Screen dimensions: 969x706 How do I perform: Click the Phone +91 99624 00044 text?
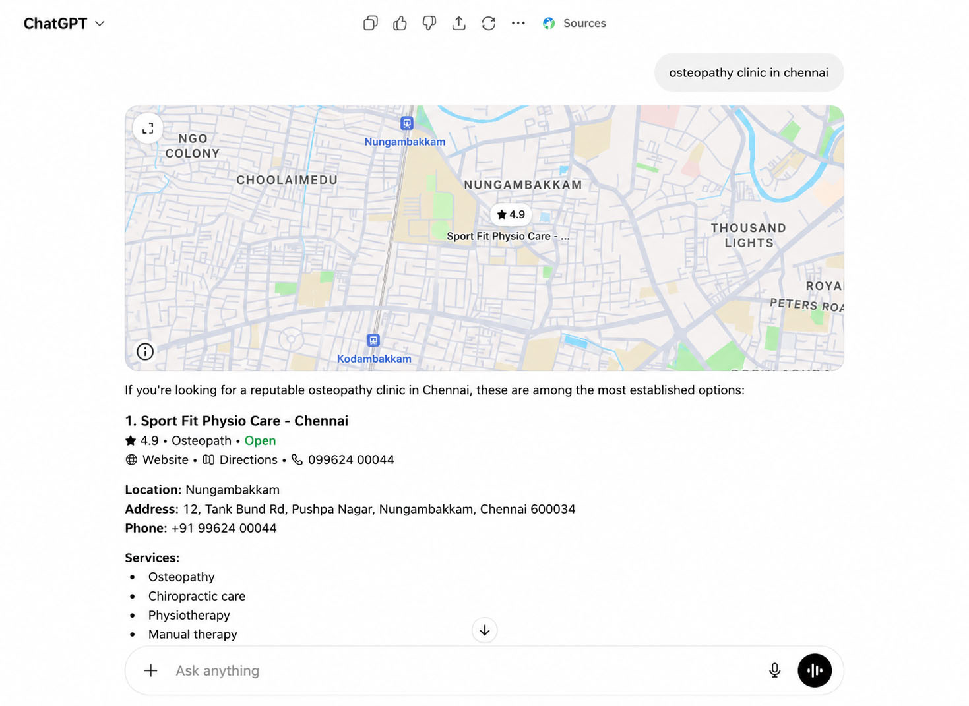(x=201, y=528)
